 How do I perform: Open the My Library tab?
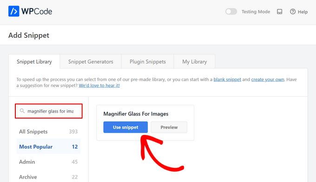(x=194, y=61)
